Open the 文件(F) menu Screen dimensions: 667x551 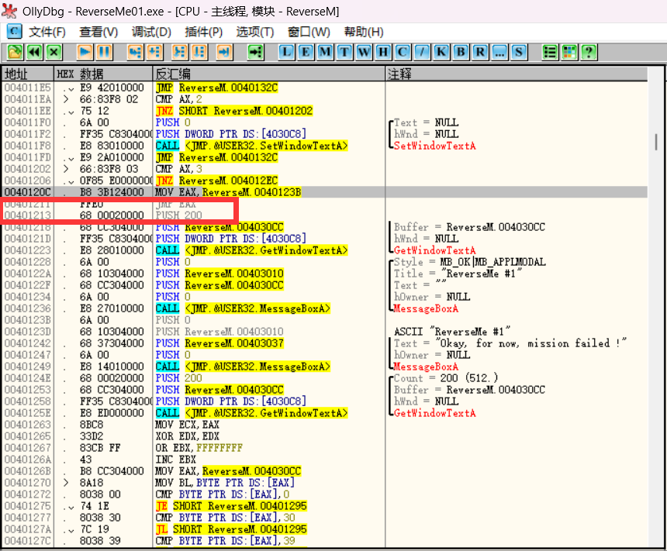47,32
